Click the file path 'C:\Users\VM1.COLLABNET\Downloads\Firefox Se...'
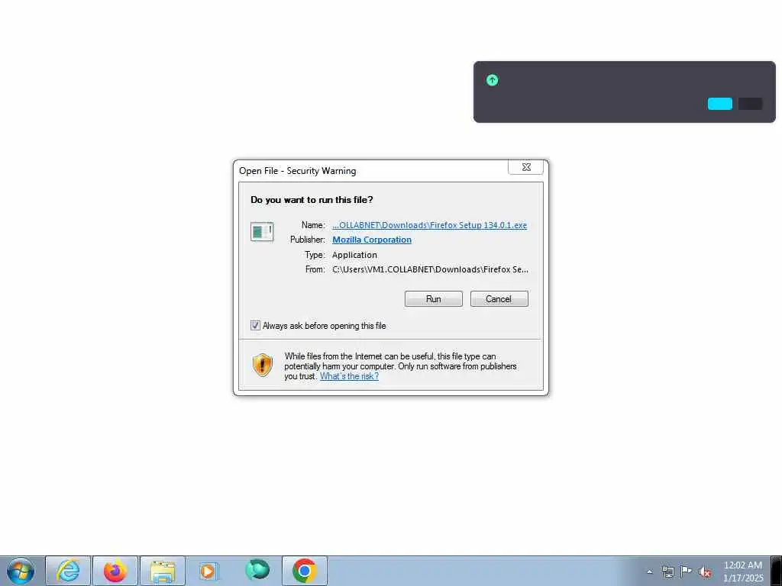The height and width of the screenshot is (586, 782). [431, 269]
